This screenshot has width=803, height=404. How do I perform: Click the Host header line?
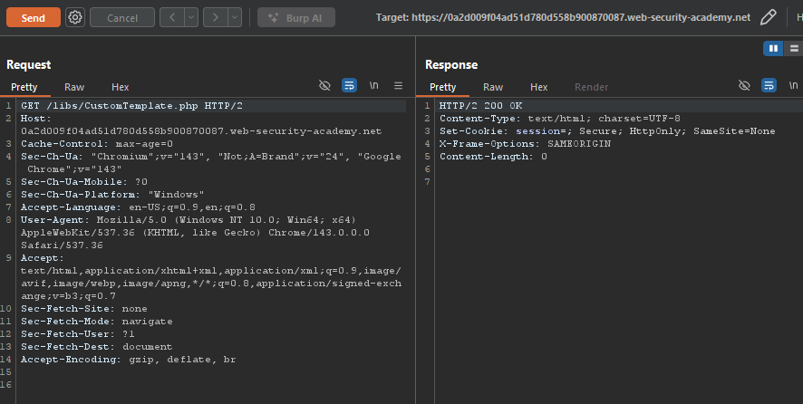pyautogui.click(x=201, y=124)
